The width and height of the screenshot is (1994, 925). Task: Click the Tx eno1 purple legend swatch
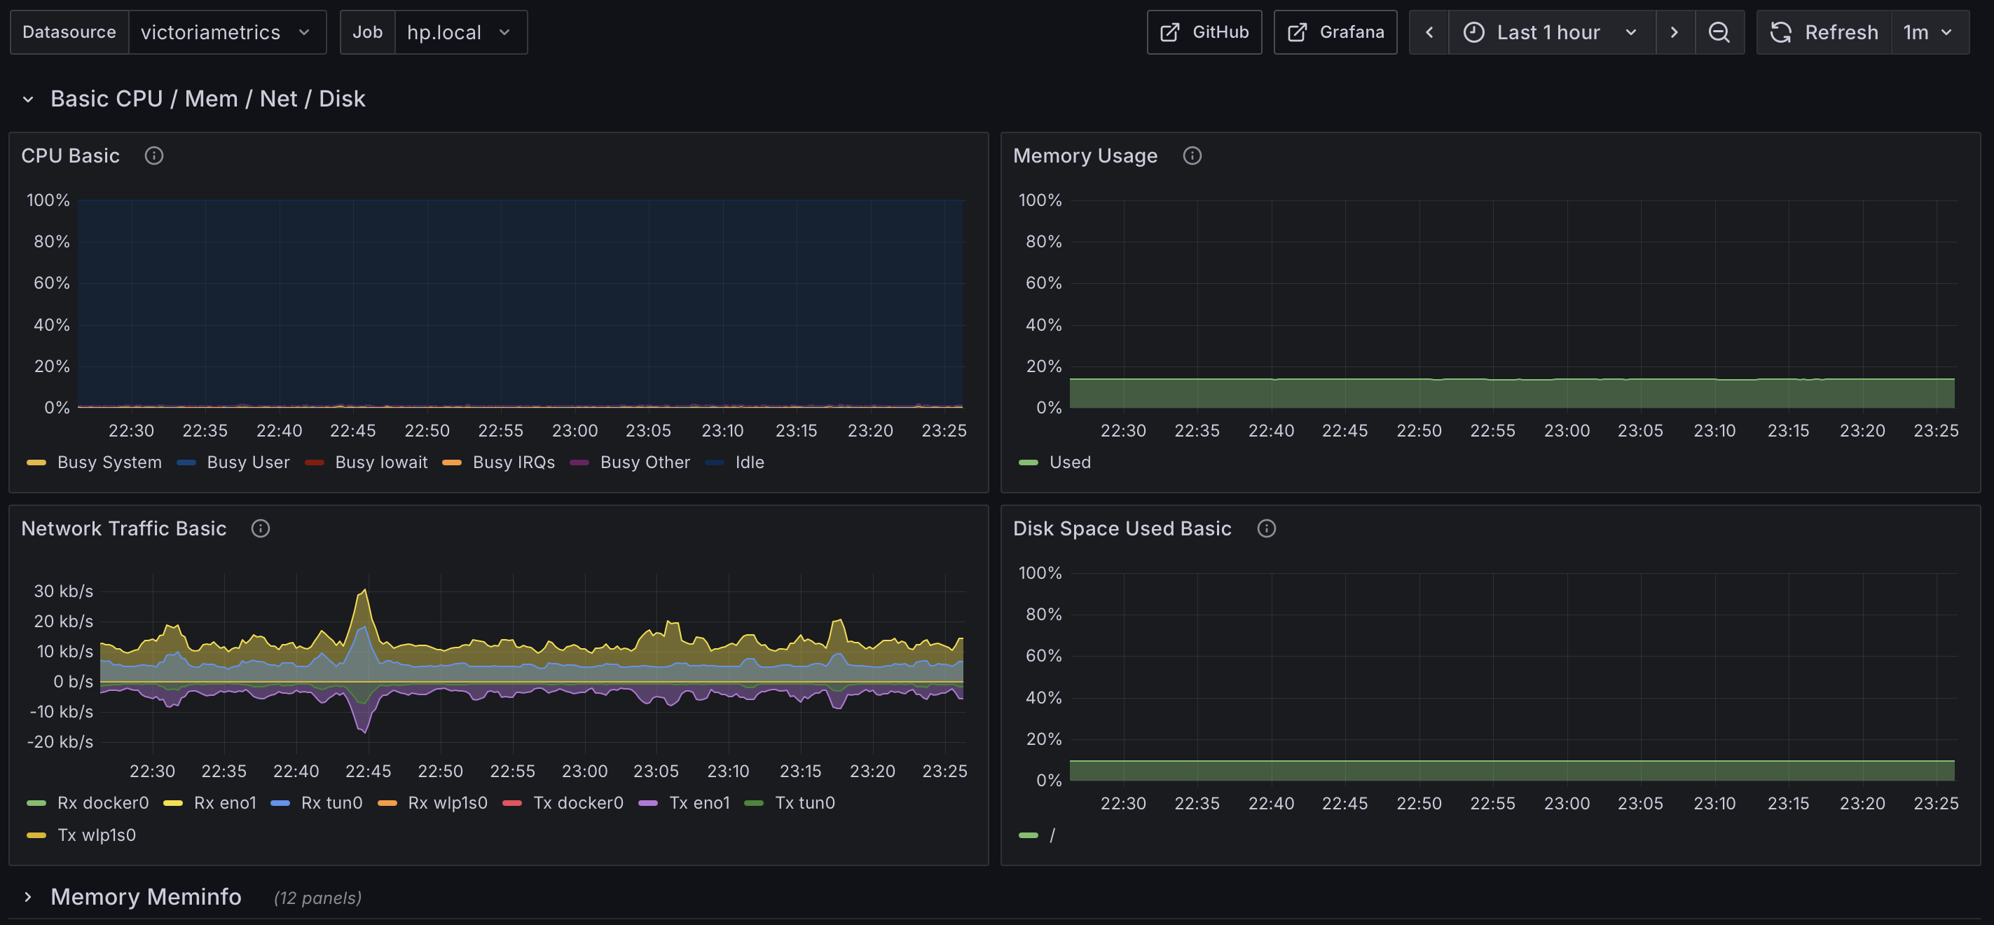[648, 802]
